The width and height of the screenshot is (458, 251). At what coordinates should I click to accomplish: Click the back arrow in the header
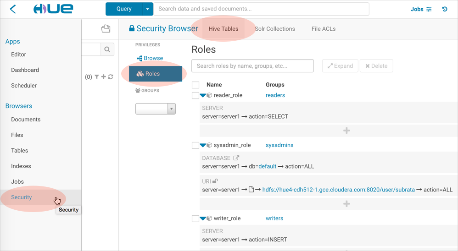coord(13,9)
